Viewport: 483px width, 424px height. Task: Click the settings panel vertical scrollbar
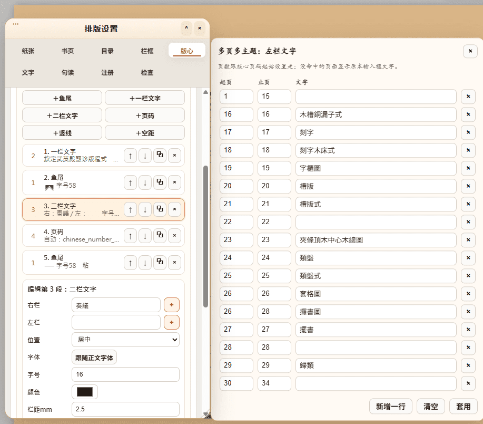coord(205,236)
